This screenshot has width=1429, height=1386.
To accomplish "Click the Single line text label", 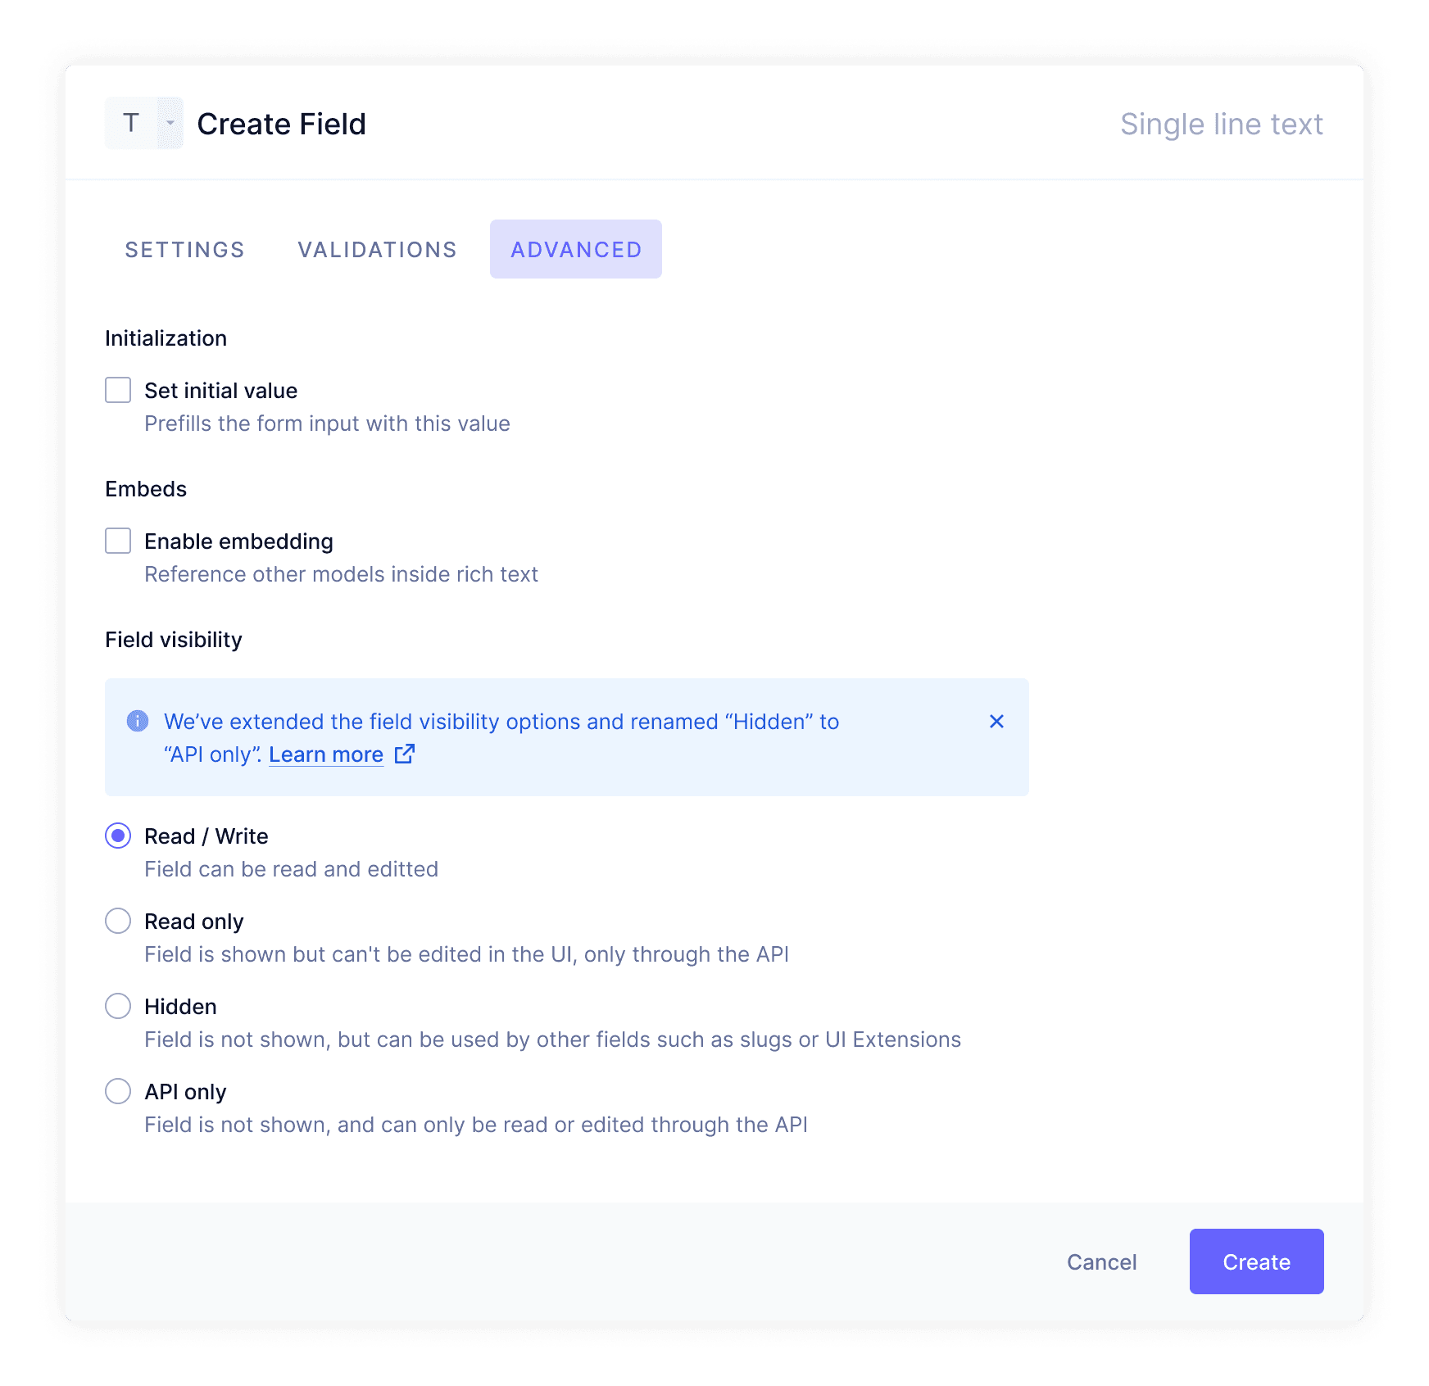I will [x=1221, y=125].
